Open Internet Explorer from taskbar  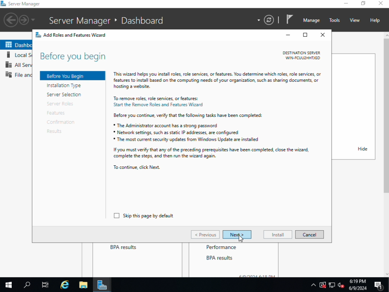(64, 285)
